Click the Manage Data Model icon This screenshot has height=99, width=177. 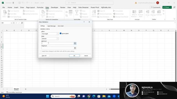114,17
